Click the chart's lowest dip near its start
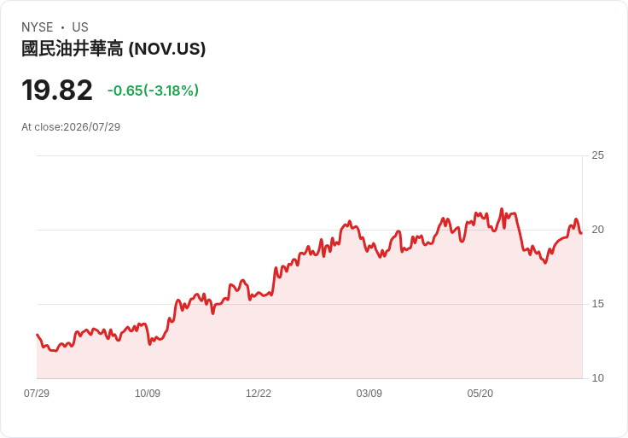Viewport: 628px width, 438px height. [55, 351]
